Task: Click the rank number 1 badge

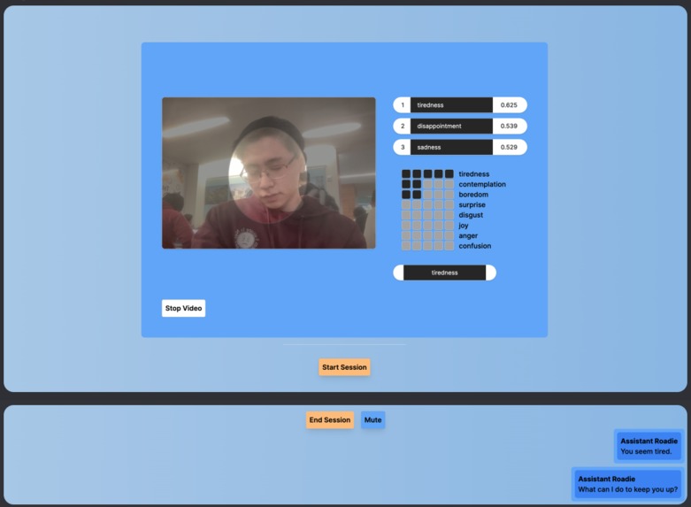Action: (x=403, y=105)
